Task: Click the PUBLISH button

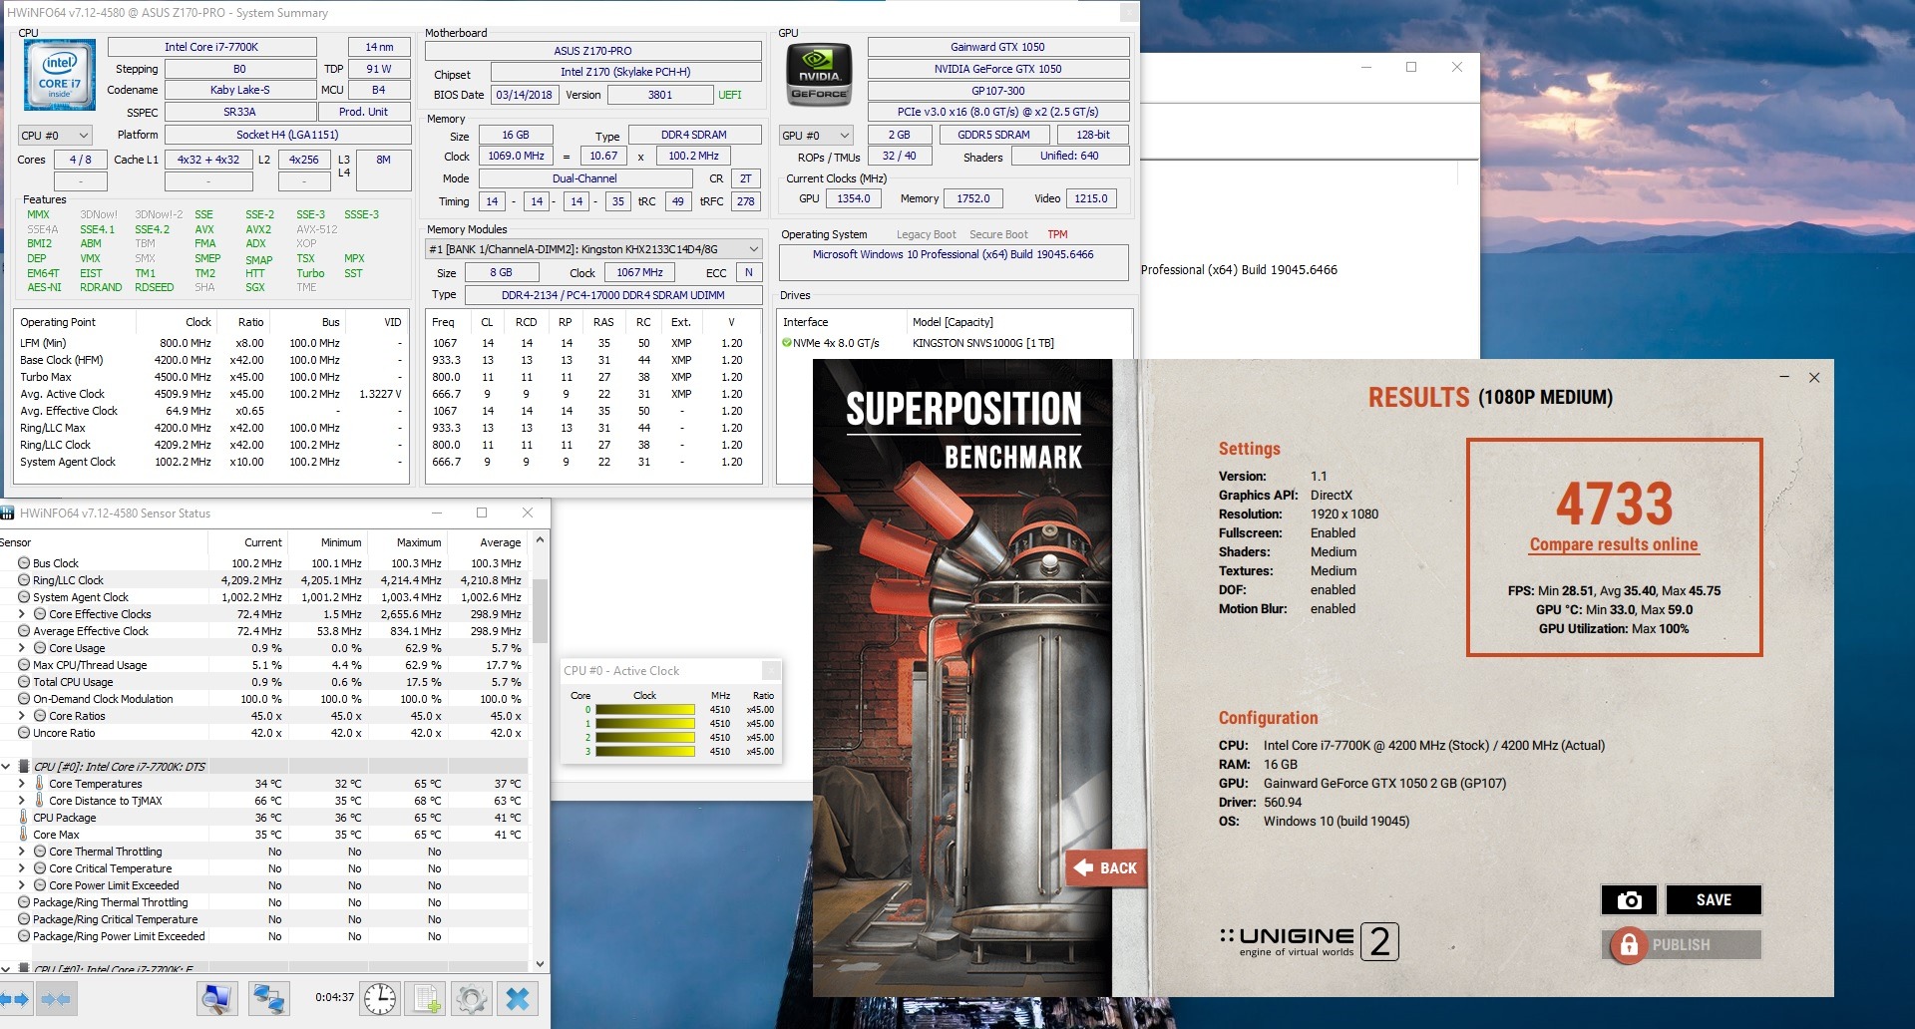Action: coord(1682,944)
